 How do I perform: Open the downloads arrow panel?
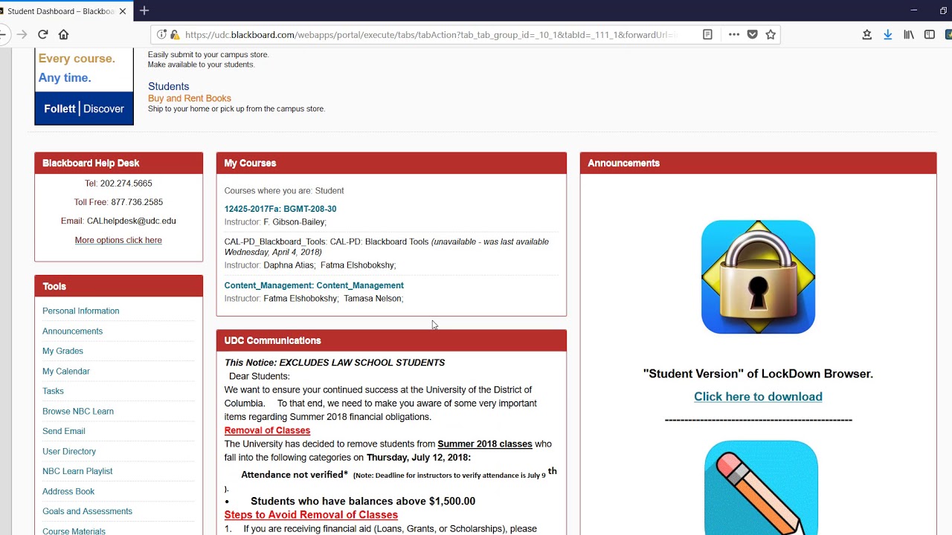pos(887,34)
